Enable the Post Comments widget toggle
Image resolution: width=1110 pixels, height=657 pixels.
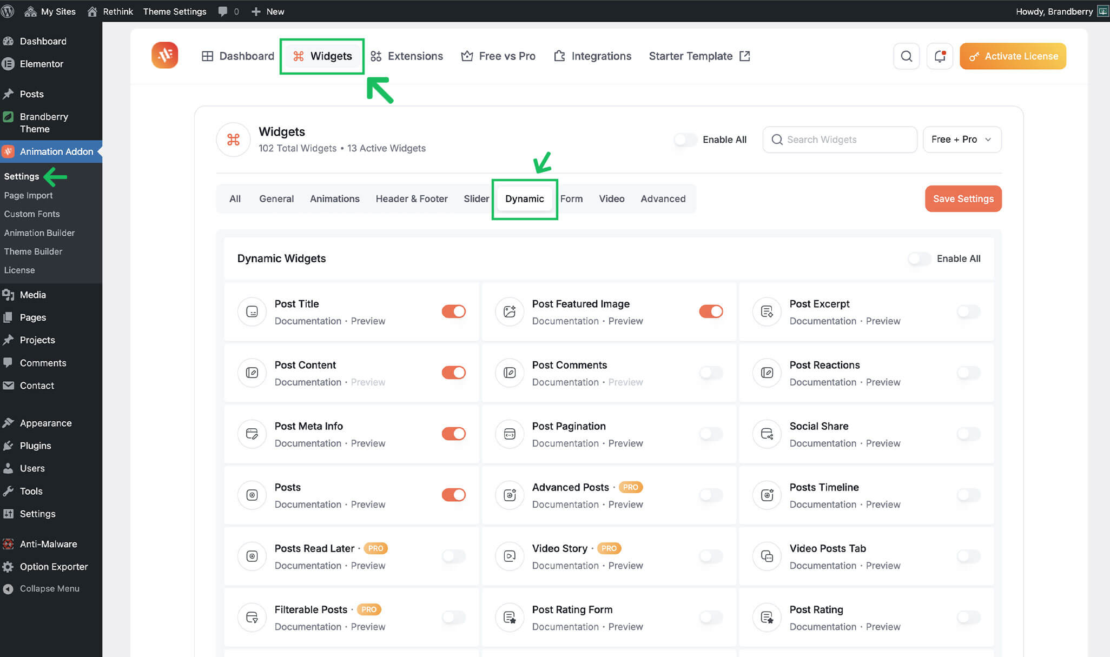click(x=710, y=373)
